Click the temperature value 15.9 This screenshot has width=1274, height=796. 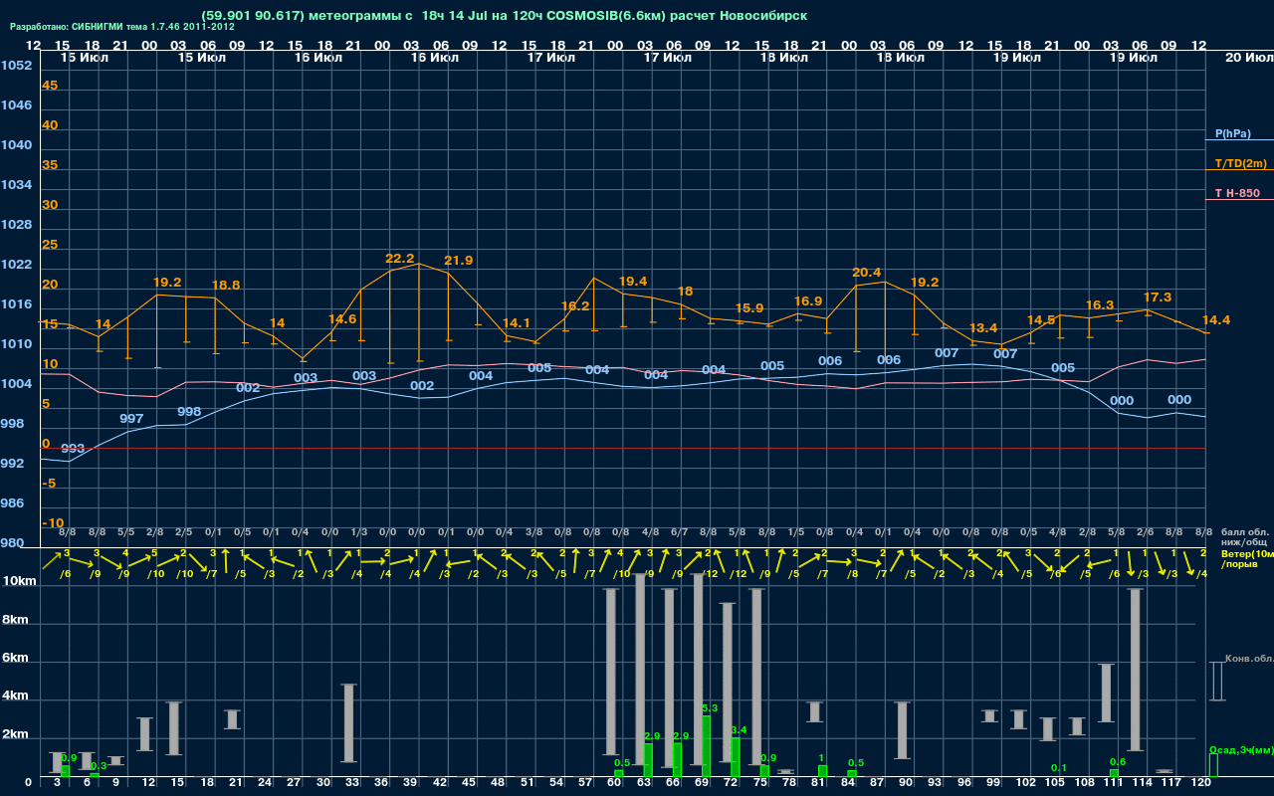[749, 308]
